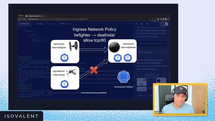Click the browser address bar URL
Viewport: 215px width, 121px height.
[x=58, y=19]
